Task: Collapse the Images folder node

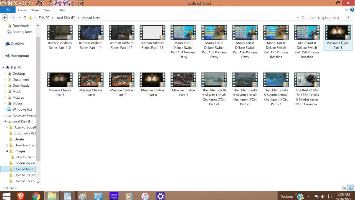Action: (7, 151)
